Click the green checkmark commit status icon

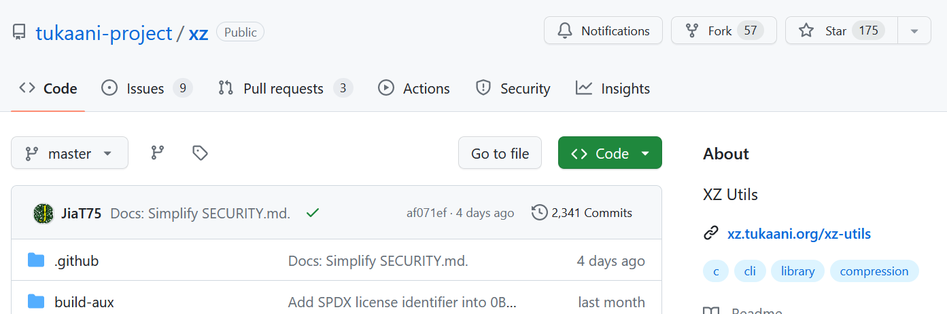click(x=313, y=213)
